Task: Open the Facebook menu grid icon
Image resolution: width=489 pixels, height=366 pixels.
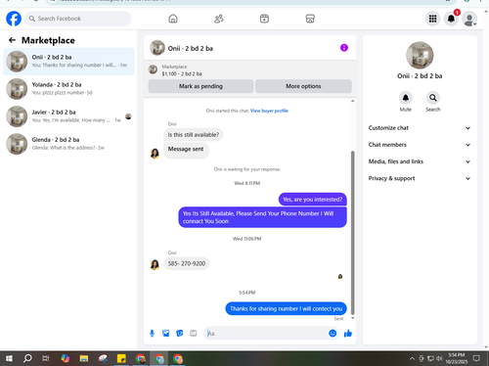Action: pyautogui.click(x=432, y=19)
